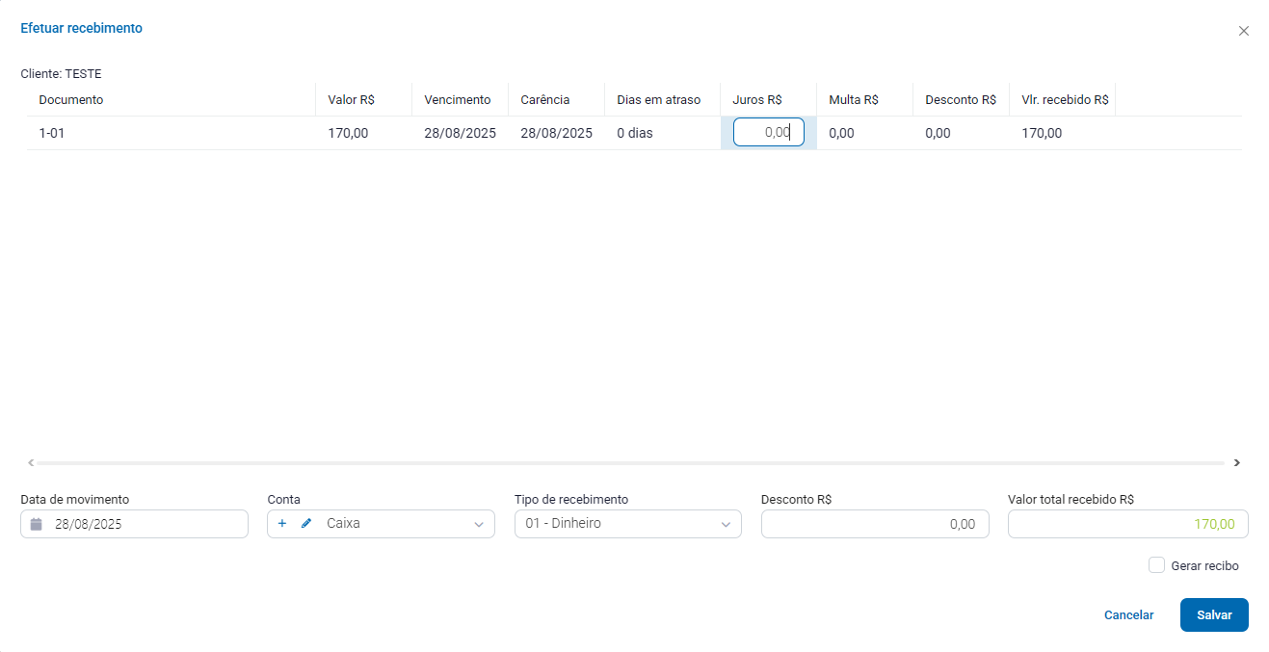Click the Valor total recebido field
Screen dimensions: 1269x652
pos(1126,524)
